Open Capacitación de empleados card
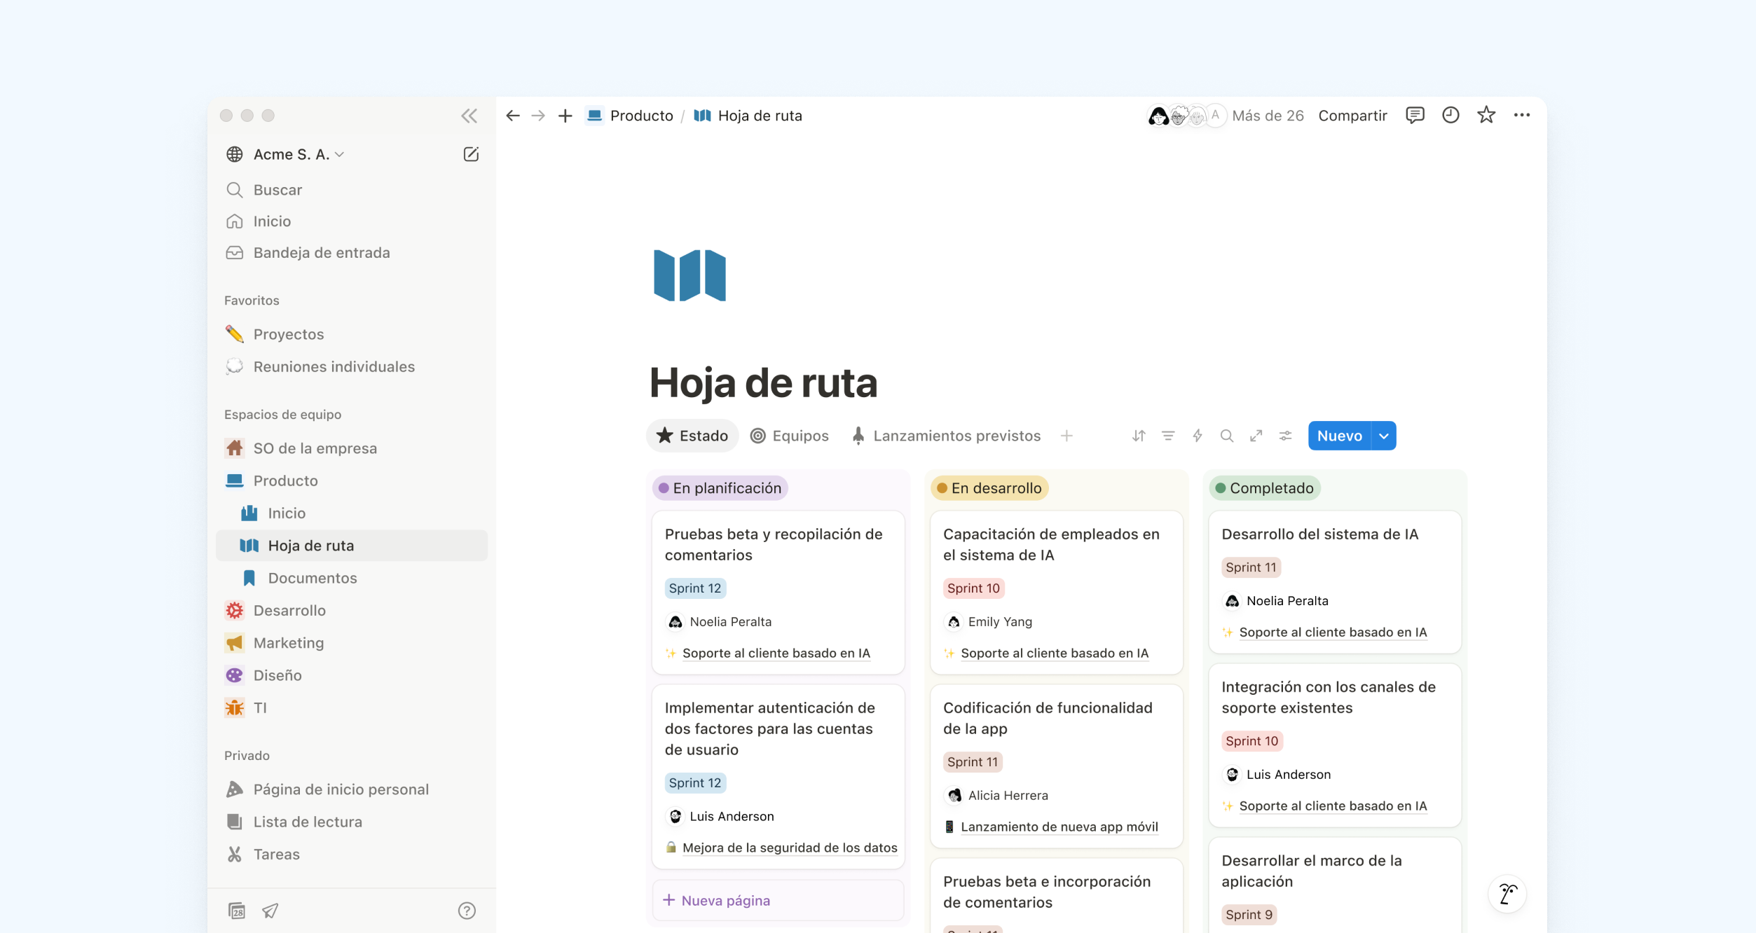 click(1050, 544)
